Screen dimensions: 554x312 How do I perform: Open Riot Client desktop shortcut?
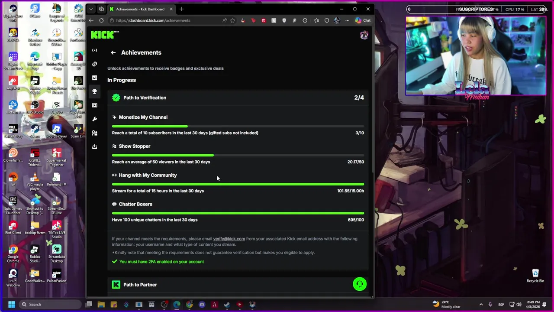[13, 227]
